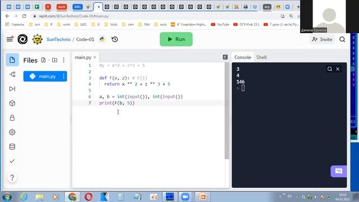Viewport: 359px width, 202px height.
Task: Open Windows Start menu
Action: (7, 197)
